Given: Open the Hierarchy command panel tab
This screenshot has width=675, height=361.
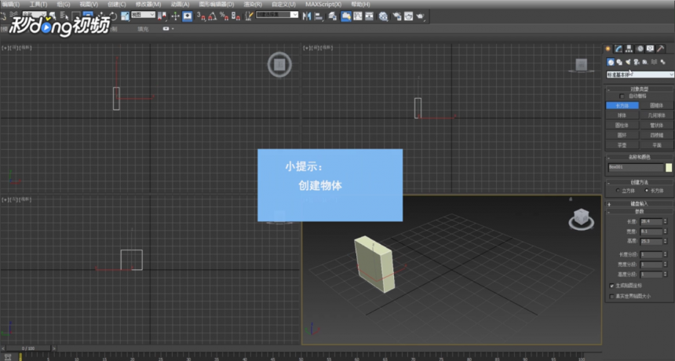Looking at the screenshot, I should [x=629, y=49].
